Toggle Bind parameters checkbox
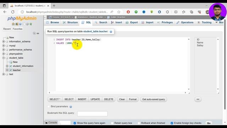Viewport: 227px width, 128px height. coord(49,107)
